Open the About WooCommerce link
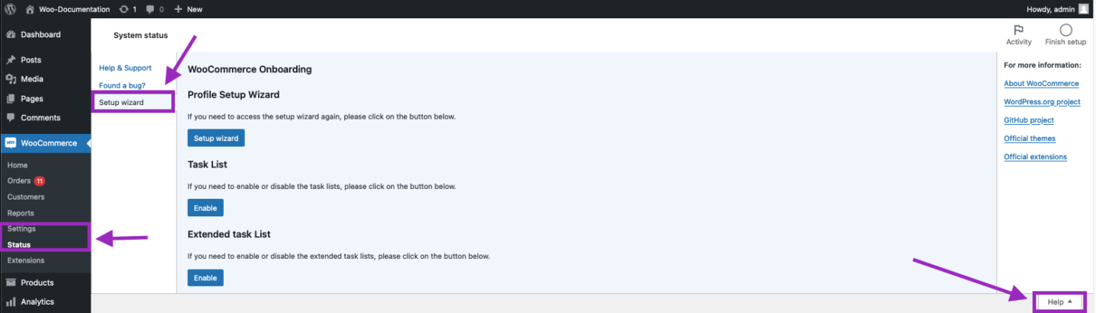The image size is (1096, 313). pos(1041,84)
